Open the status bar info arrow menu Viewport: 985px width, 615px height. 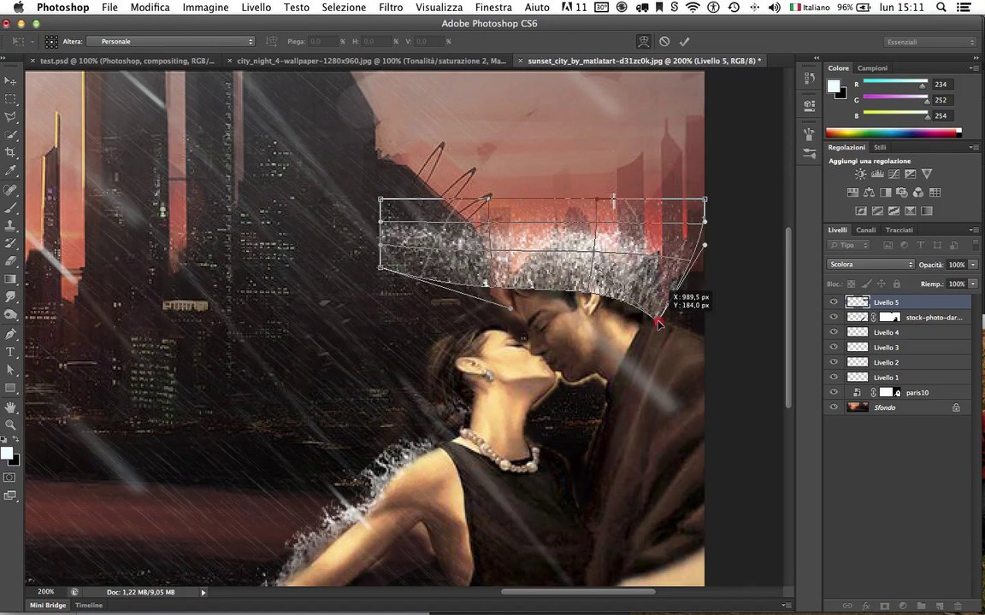[x=203, y=592]
